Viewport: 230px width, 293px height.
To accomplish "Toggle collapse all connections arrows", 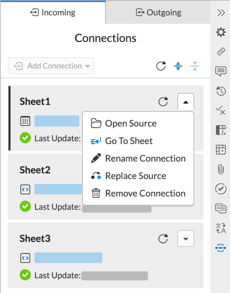I will (x=195, y=66).
